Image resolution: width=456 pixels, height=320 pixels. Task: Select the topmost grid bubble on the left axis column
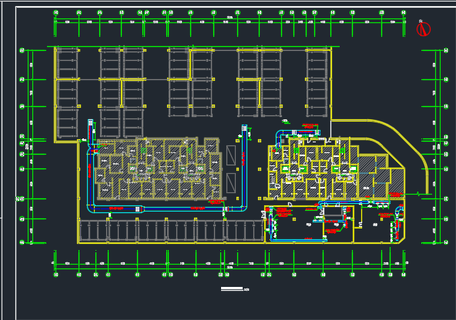22,51
